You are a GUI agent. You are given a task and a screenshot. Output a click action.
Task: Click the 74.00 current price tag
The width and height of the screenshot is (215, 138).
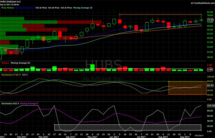tap(210, 20)
